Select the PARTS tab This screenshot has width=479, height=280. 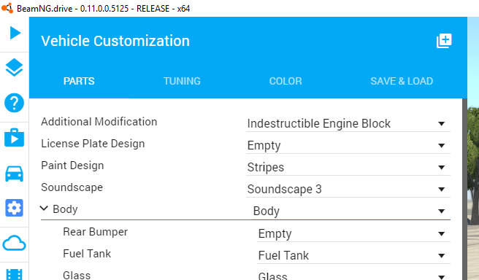tap(79, 81)
